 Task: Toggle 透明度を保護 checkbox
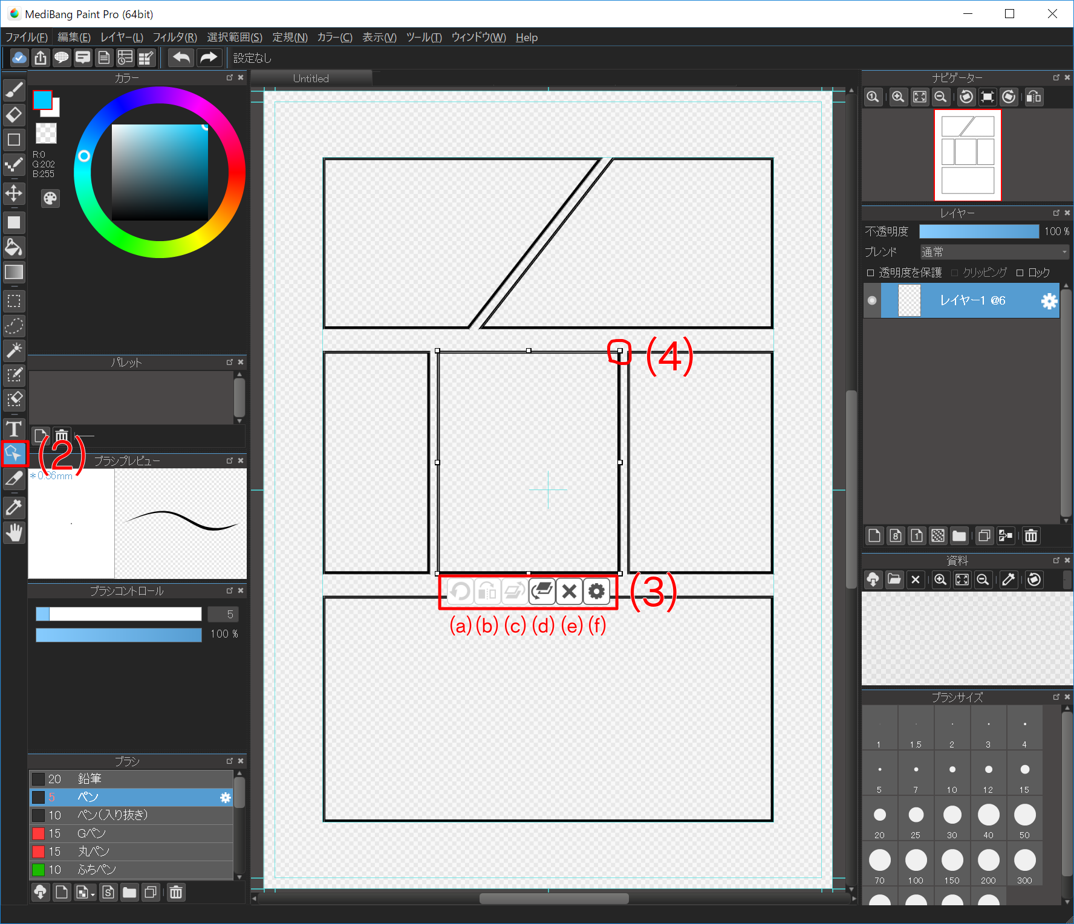click(871, 273)
